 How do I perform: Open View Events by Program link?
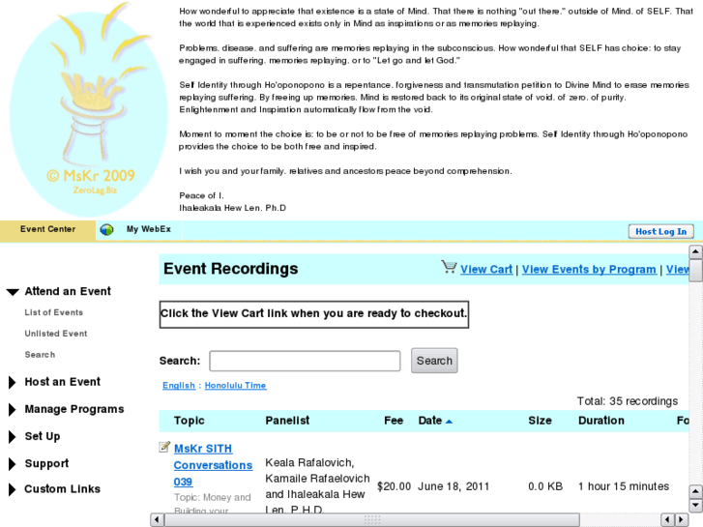[x=589, y=269]
